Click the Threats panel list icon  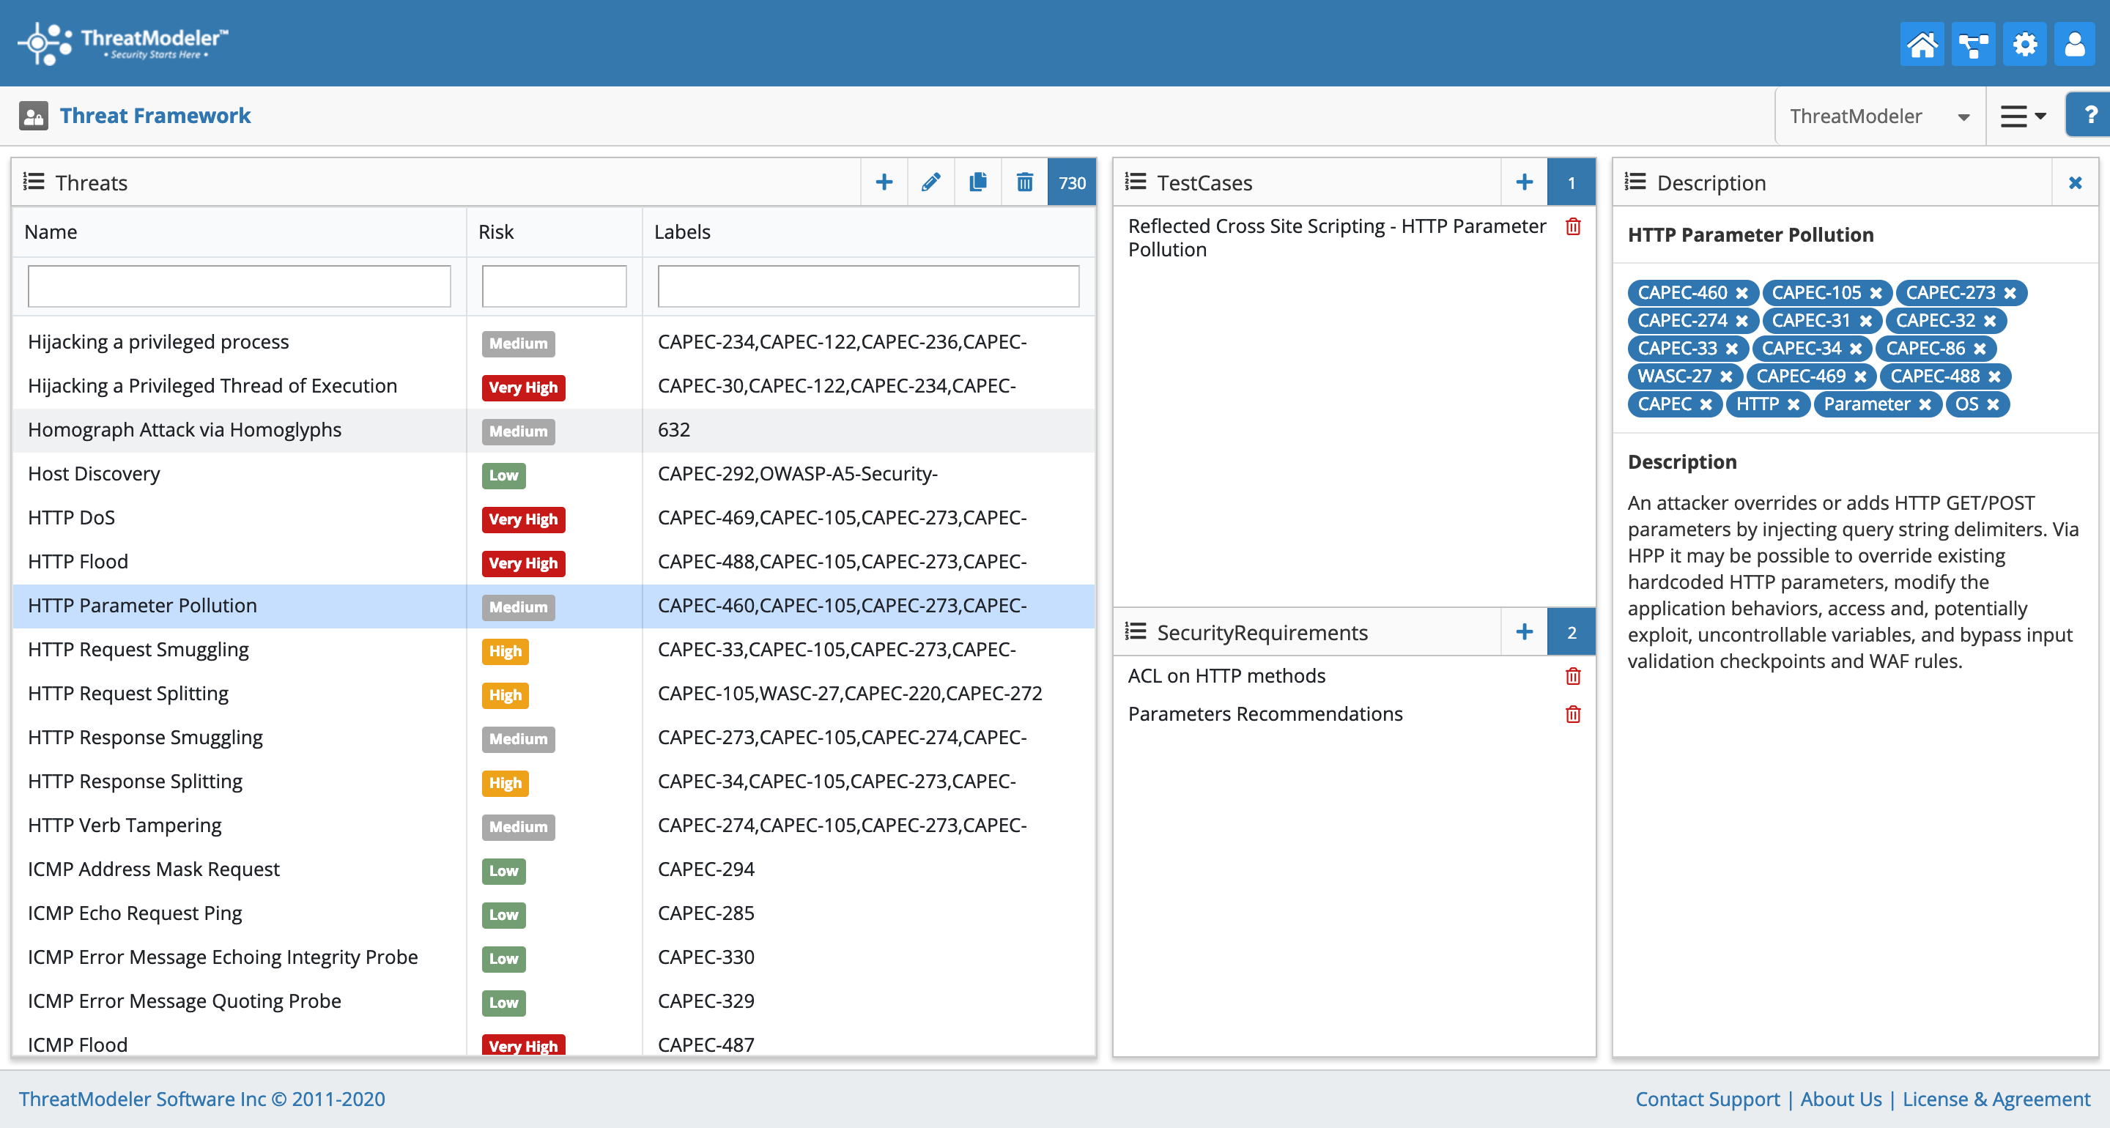point(34,182)
